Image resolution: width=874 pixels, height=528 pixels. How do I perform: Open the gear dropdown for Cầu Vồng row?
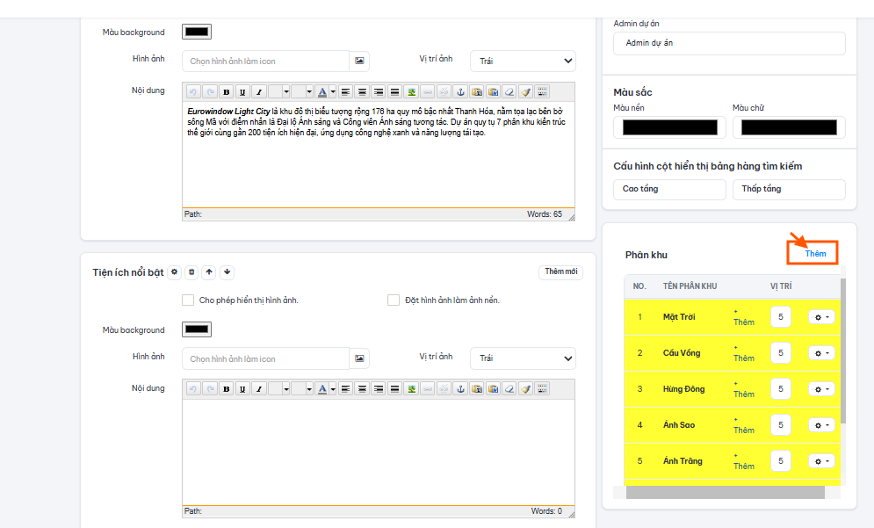click(x=821, y=353)
